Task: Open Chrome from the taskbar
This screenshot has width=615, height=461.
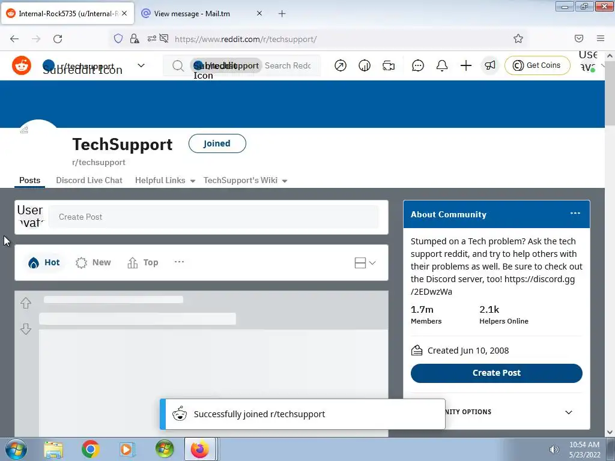Action: pyautogui.click(x=90, y=449)
